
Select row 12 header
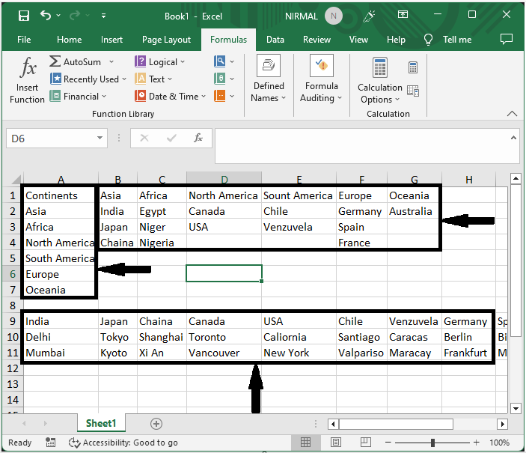pyautogui.click(x=13, y=368)
